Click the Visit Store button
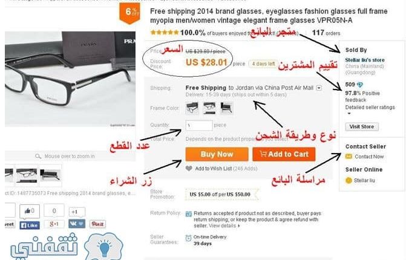The image size is (406, 260). click(x=362, y=126)
